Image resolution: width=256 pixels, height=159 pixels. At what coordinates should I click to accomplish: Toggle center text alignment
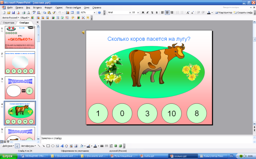click(167, 12)
